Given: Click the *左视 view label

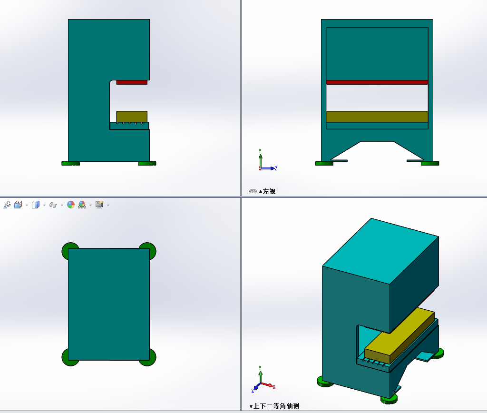Looking at the screenshot, I should [267, 191].
